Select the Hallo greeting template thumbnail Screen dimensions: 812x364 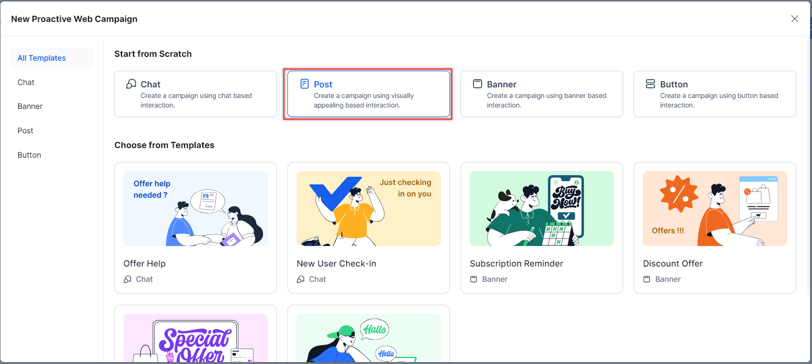pyautogui.click(x=368, y=338)
